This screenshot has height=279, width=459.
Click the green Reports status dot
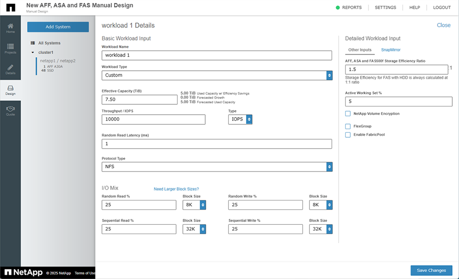[x=338, y=7]
